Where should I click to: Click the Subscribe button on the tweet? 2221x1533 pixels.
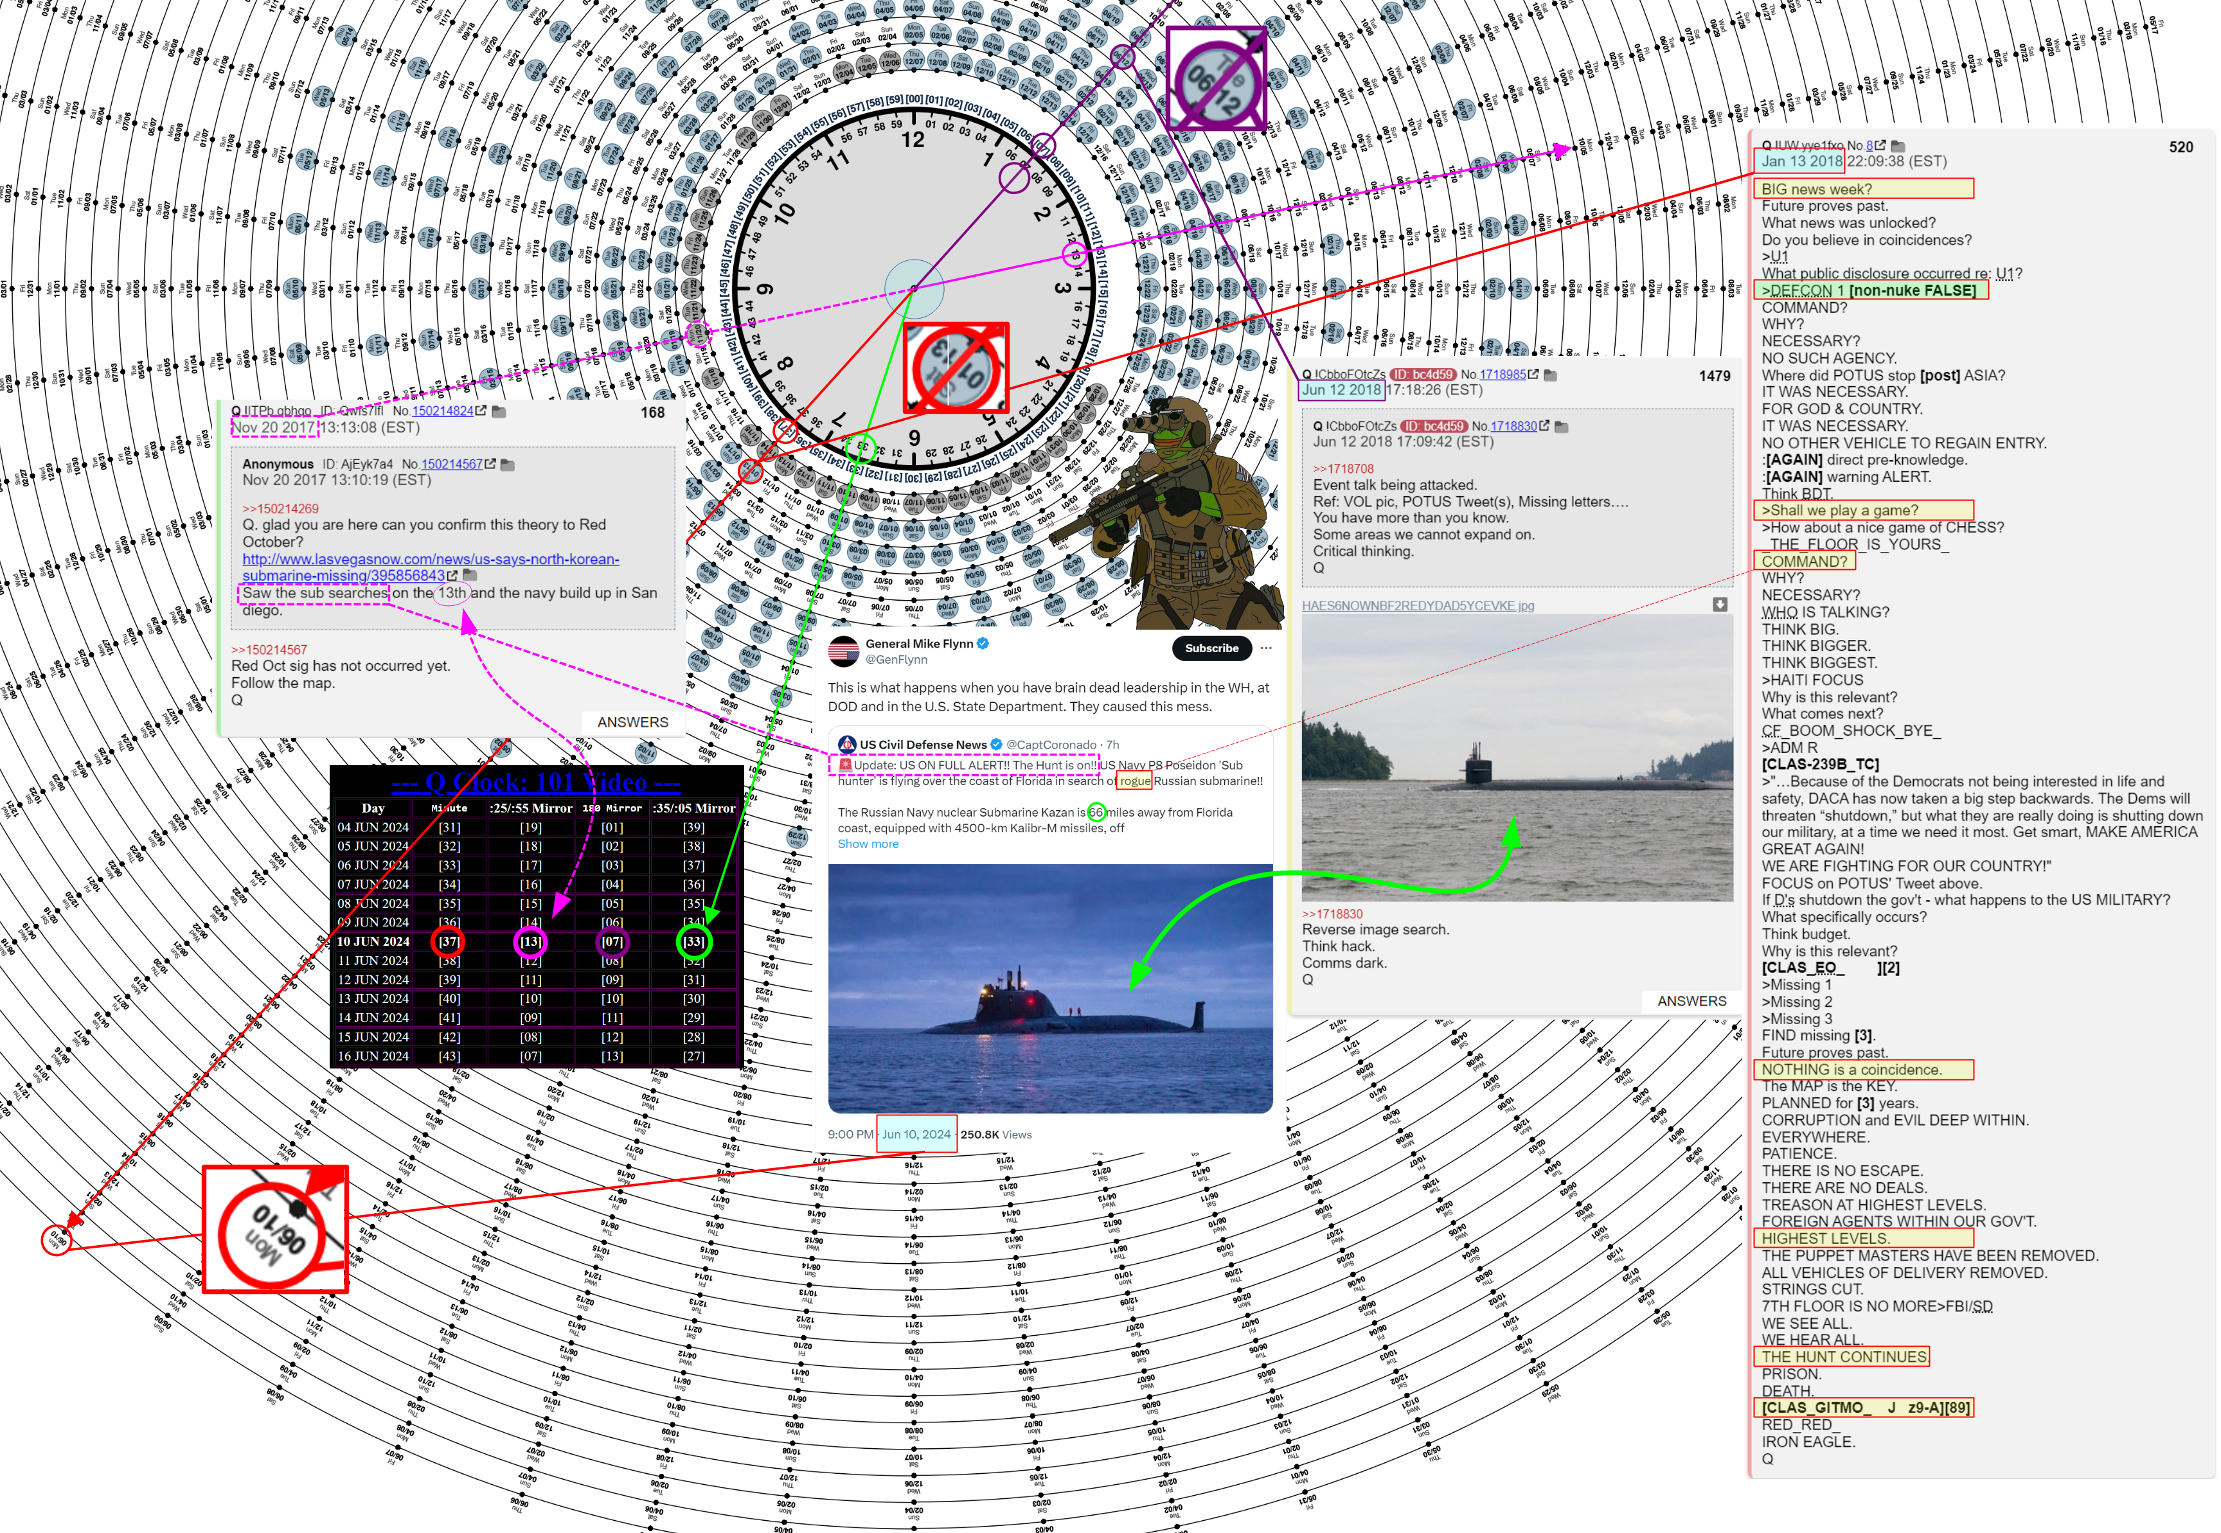[x=1211, y=648]
